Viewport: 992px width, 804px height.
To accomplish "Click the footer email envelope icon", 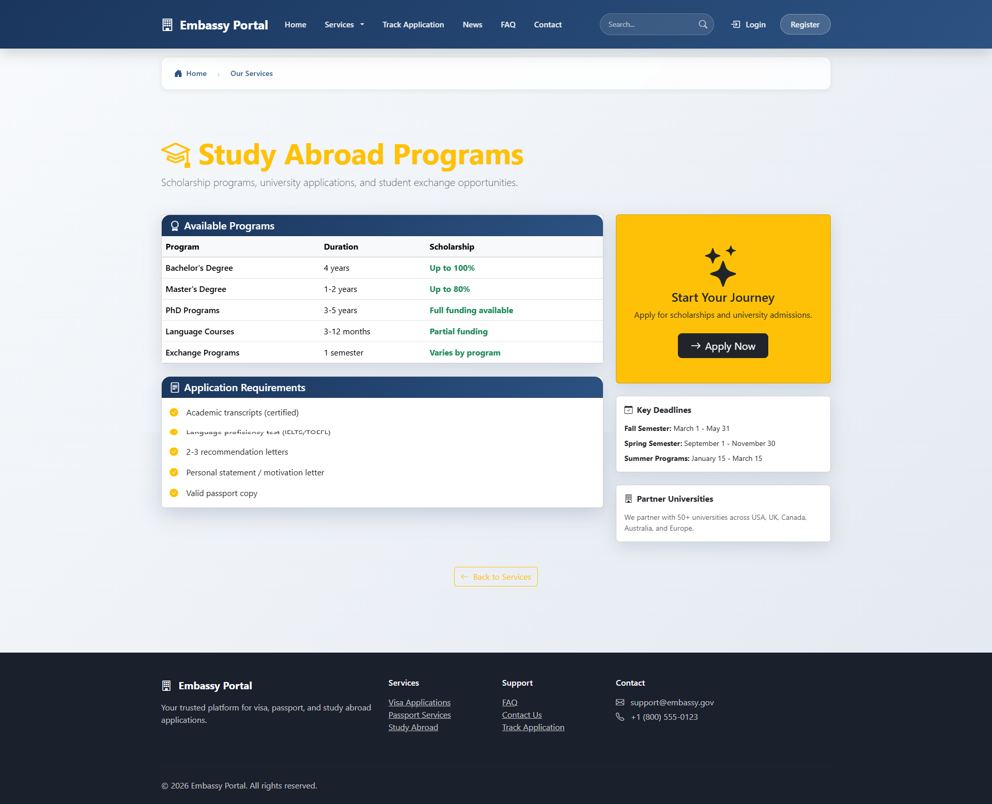I will coord(620,702).
